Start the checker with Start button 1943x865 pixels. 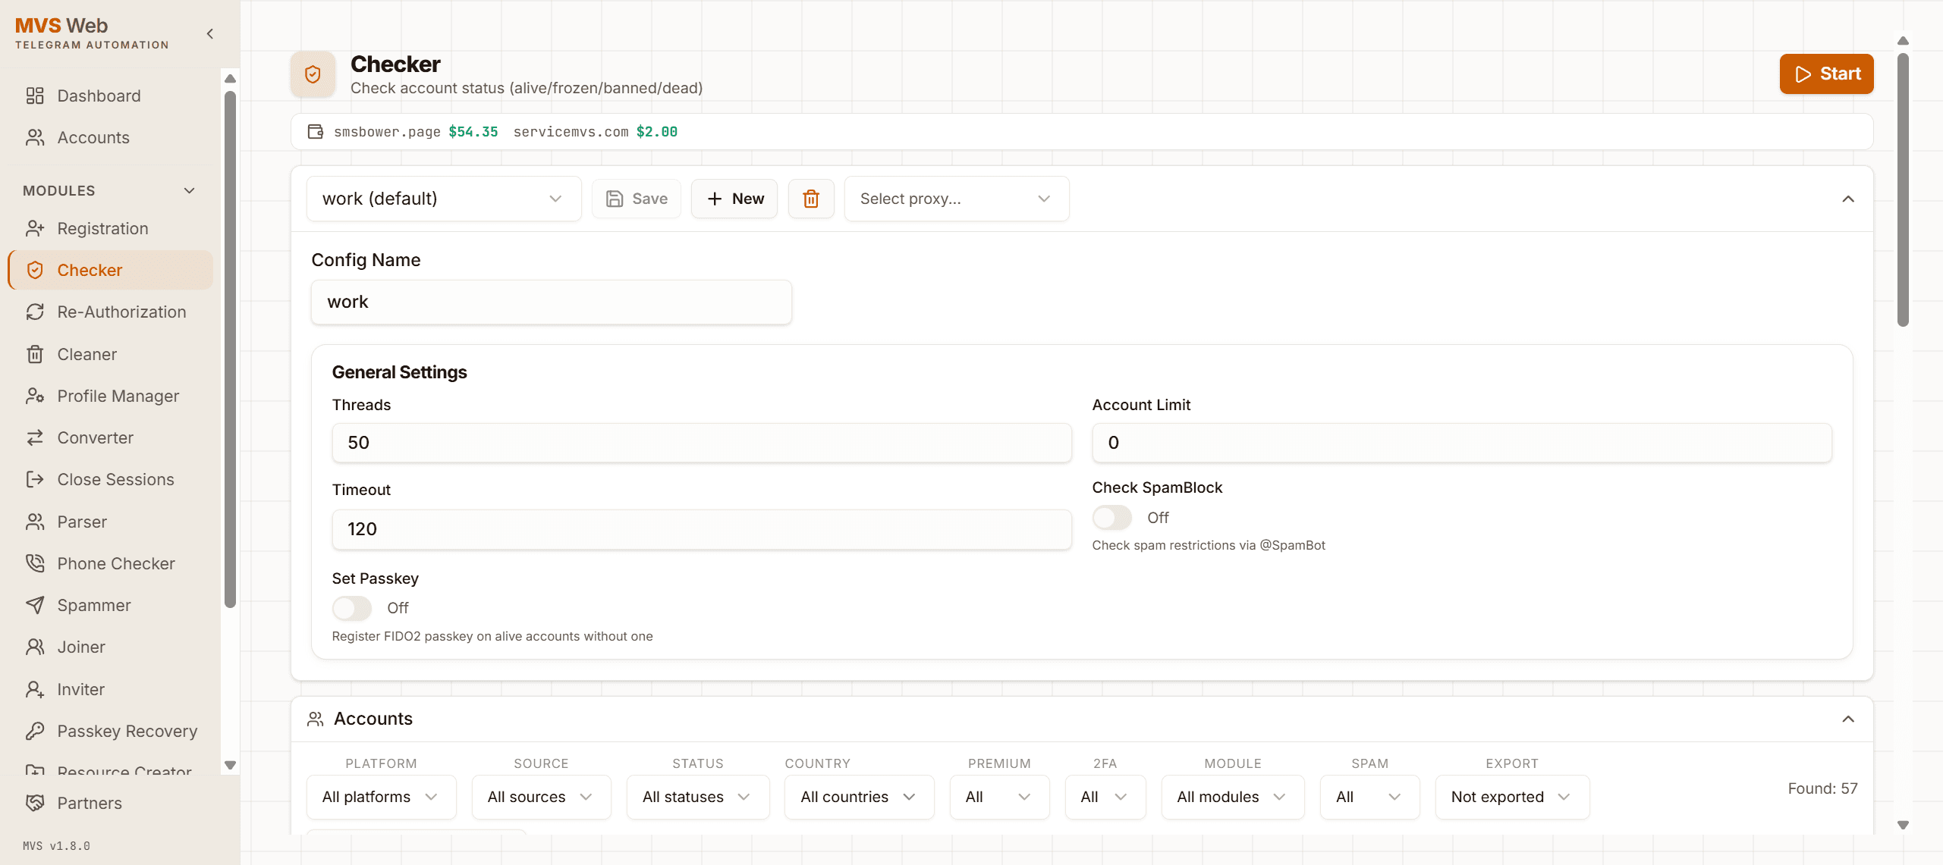[1826, 74]
